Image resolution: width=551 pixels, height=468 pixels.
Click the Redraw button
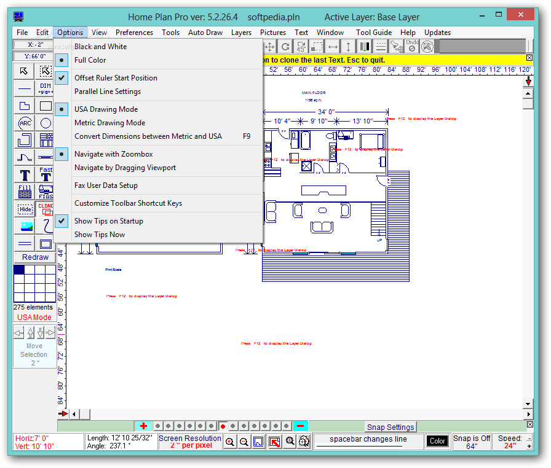click(35, 257)
